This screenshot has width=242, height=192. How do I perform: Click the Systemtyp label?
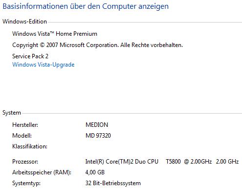tap(26, 183)
